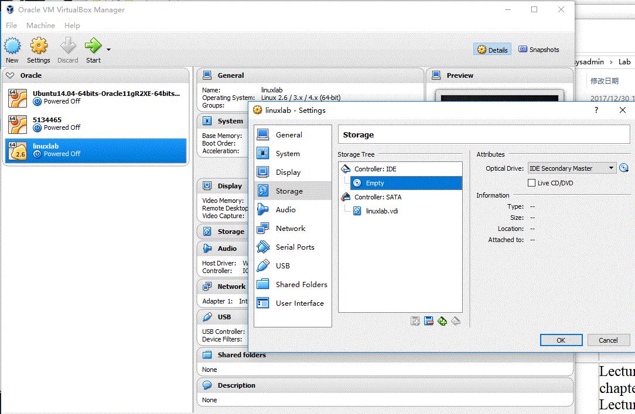Click the 修改日期 column header in background window
Viewport: 635px width, 414px height.
[604, 81]
